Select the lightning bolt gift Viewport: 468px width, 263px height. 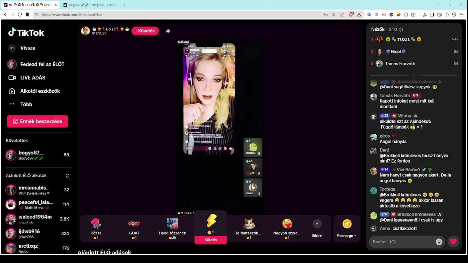211,221
